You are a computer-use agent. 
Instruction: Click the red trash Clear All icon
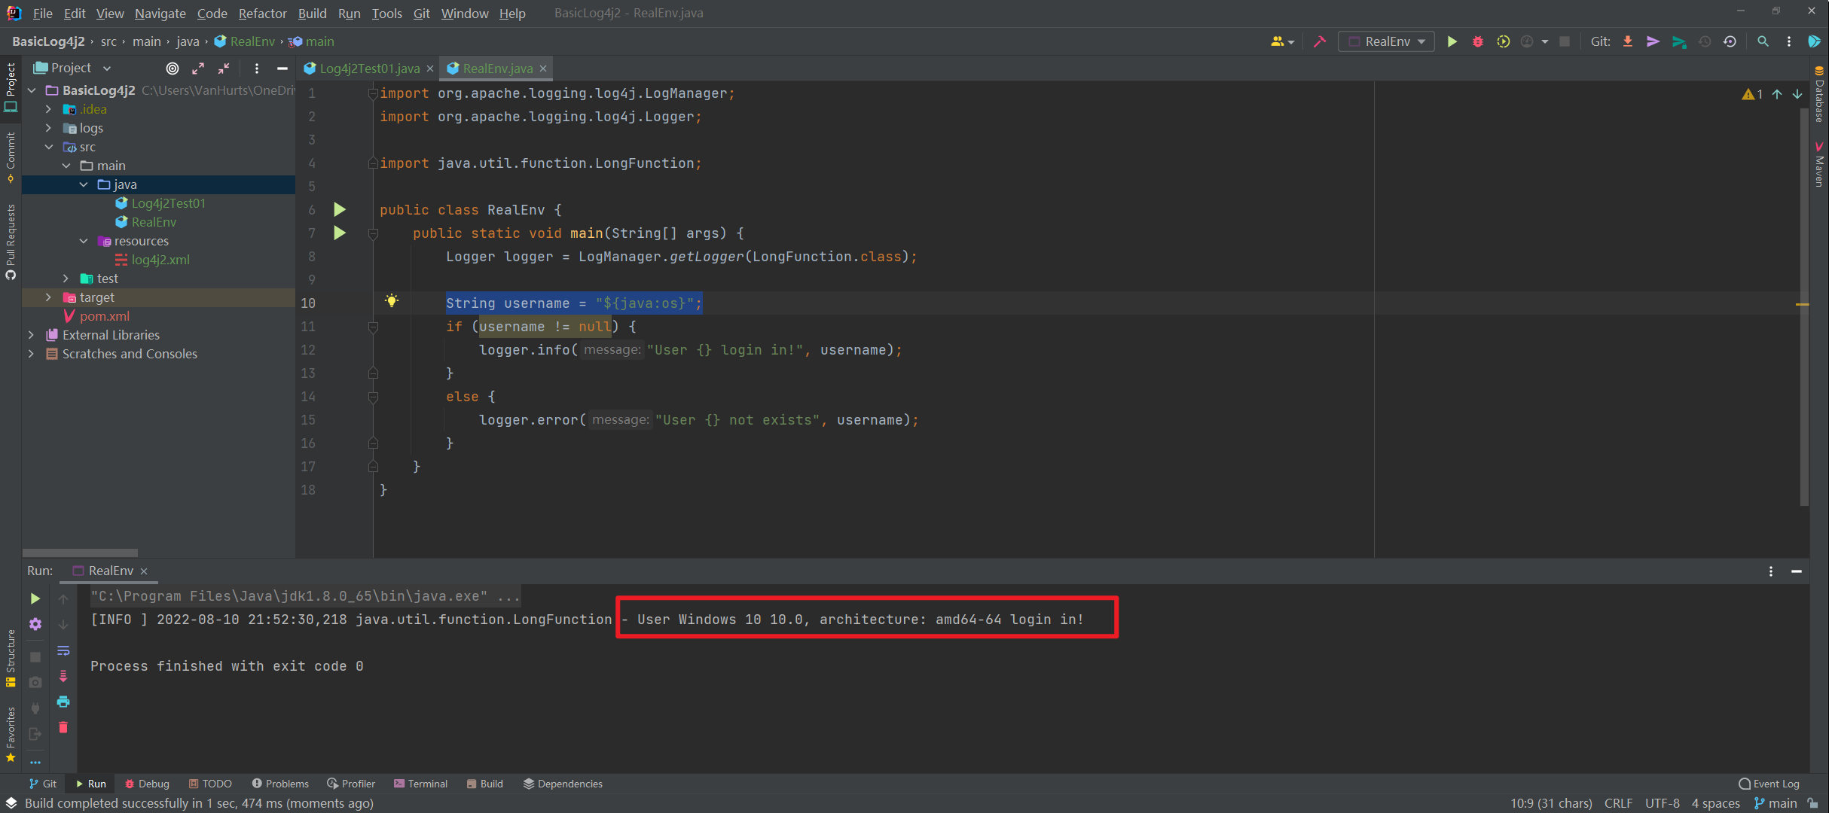(x=63, y=727)
